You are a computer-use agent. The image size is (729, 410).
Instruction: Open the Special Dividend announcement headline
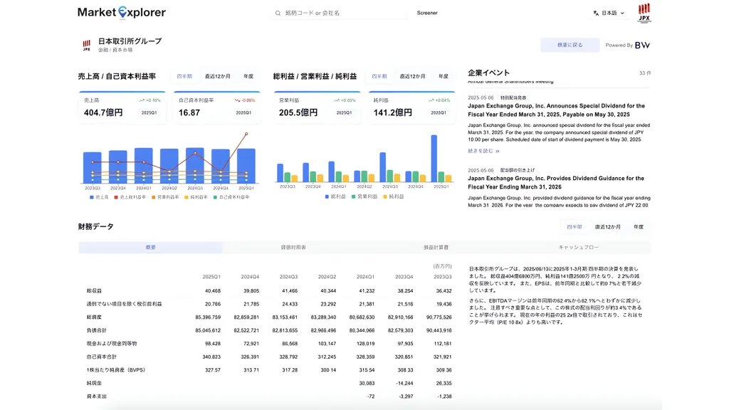(x=556, y=110)
